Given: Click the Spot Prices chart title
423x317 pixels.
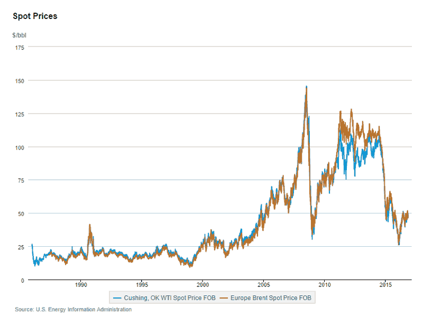Looking at the screenshot, I should pyautogui.click(x=35, y=16).
